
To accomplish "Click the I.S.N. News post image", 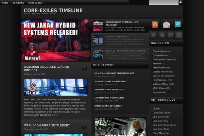I will (x=56, y=87).
